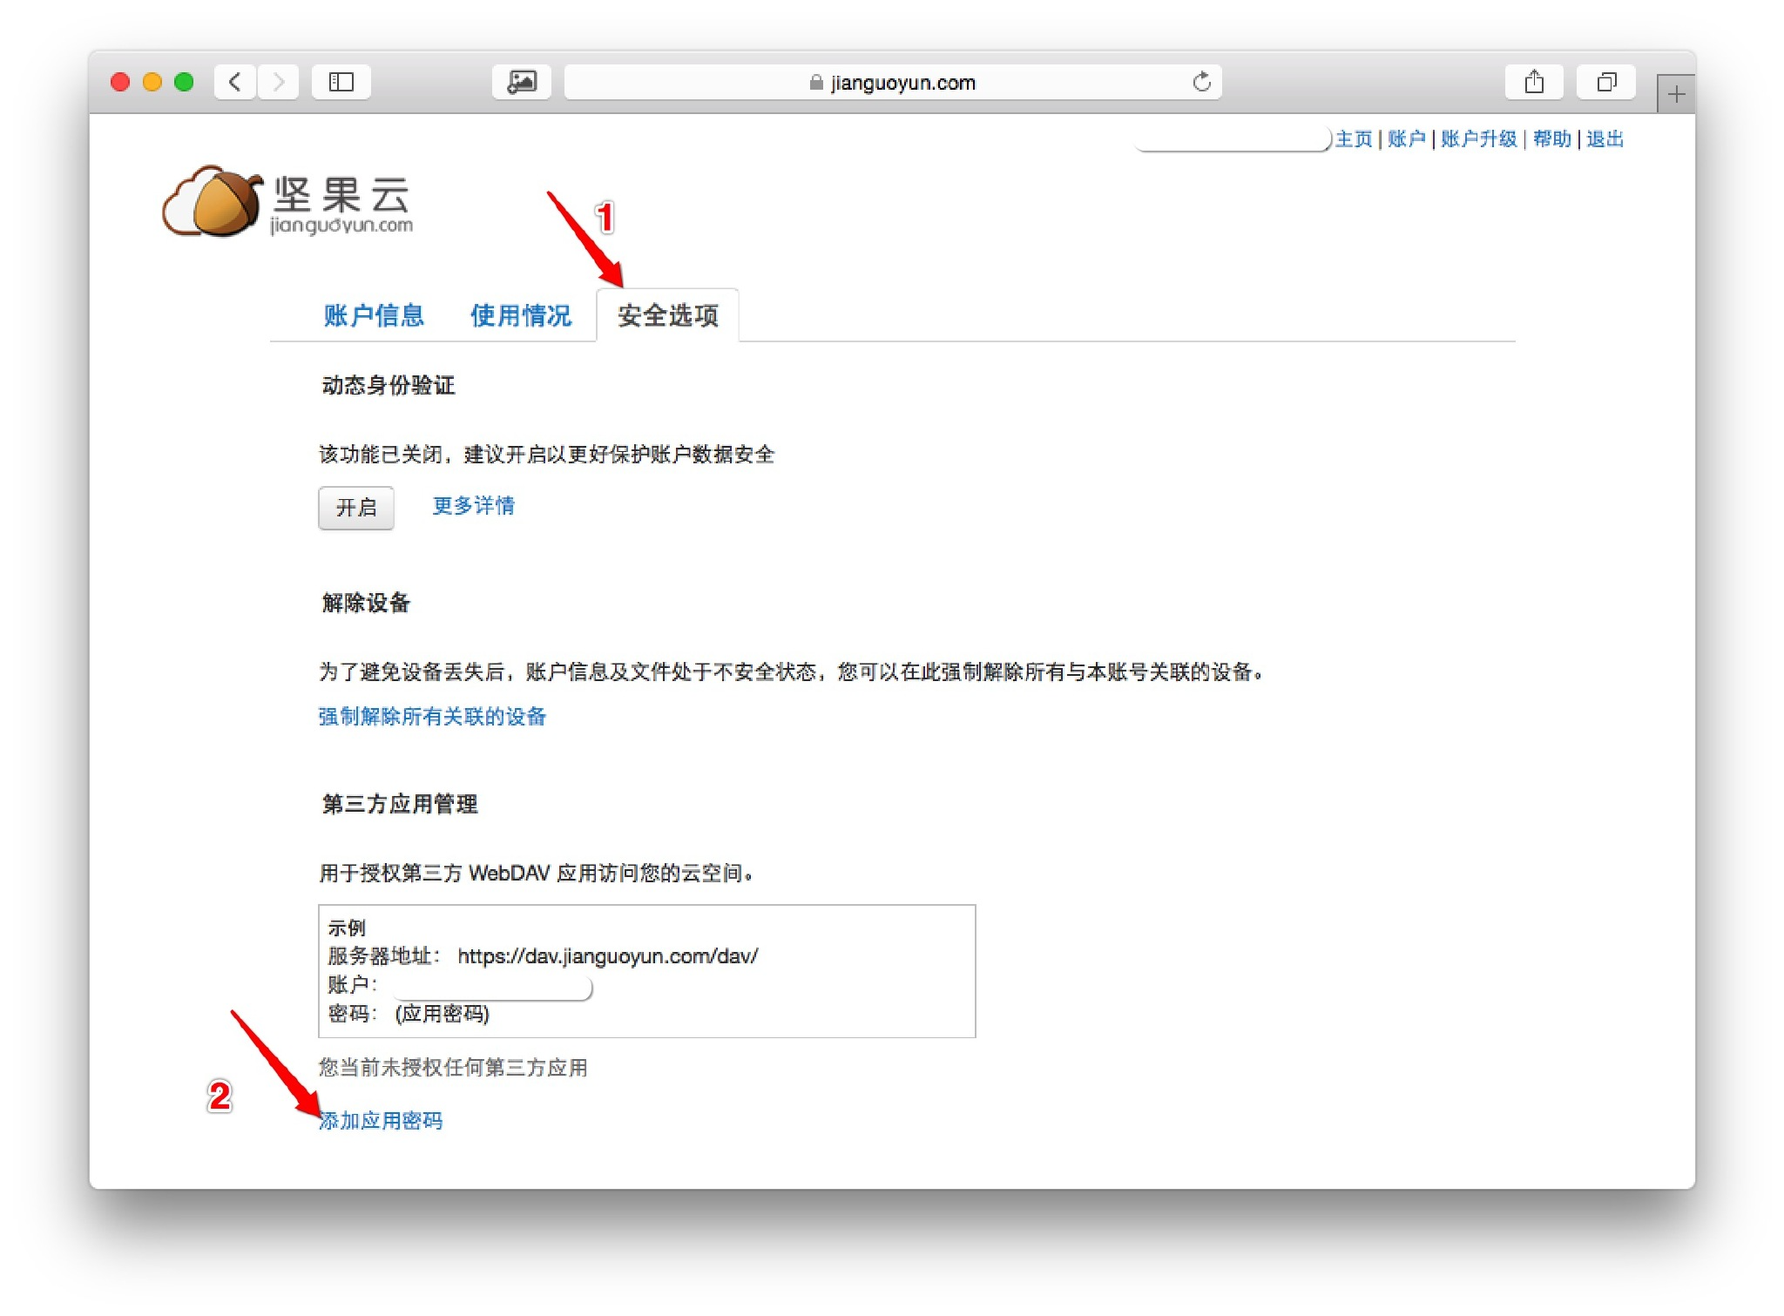Select the 安全选项 tab
The height and width of the screenshot is (1316, 1784).
click(x=668, y=315)
